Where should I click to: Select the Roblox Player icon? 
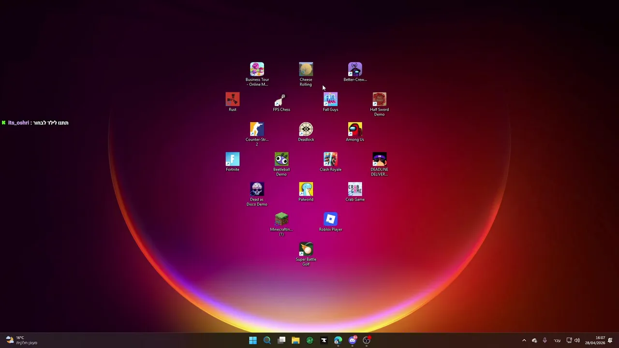pyautogui.click(x=330, y=222)
